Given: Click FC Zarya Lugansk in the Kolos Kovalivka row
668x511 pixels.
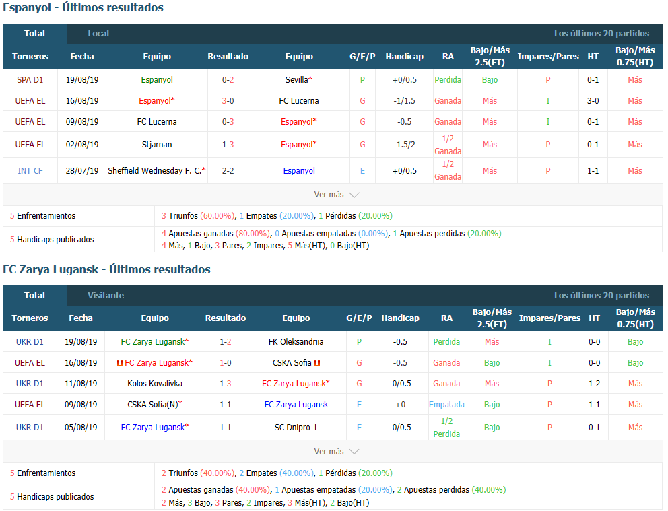Looking at the screenshot, I should 296,384.
